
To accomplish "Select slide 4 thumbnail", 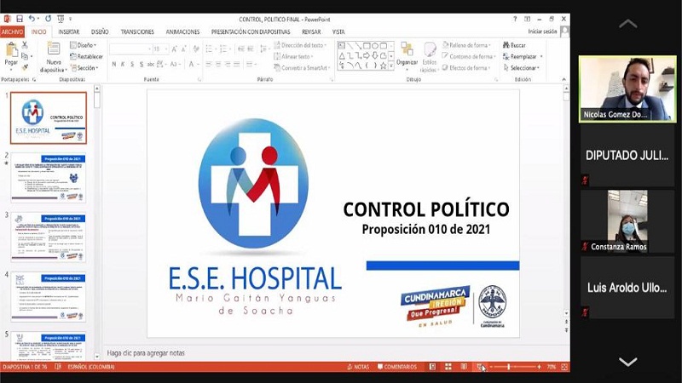I will [x=49, y=296].
